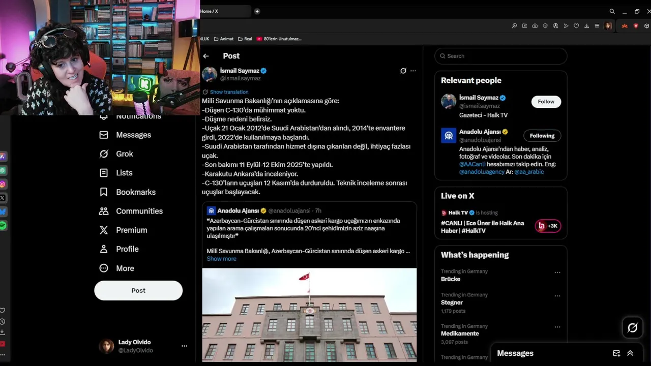The width and height of the screenshot is (651, 366).
Task: Open Premium in the X sidebar
Action: 124,230
